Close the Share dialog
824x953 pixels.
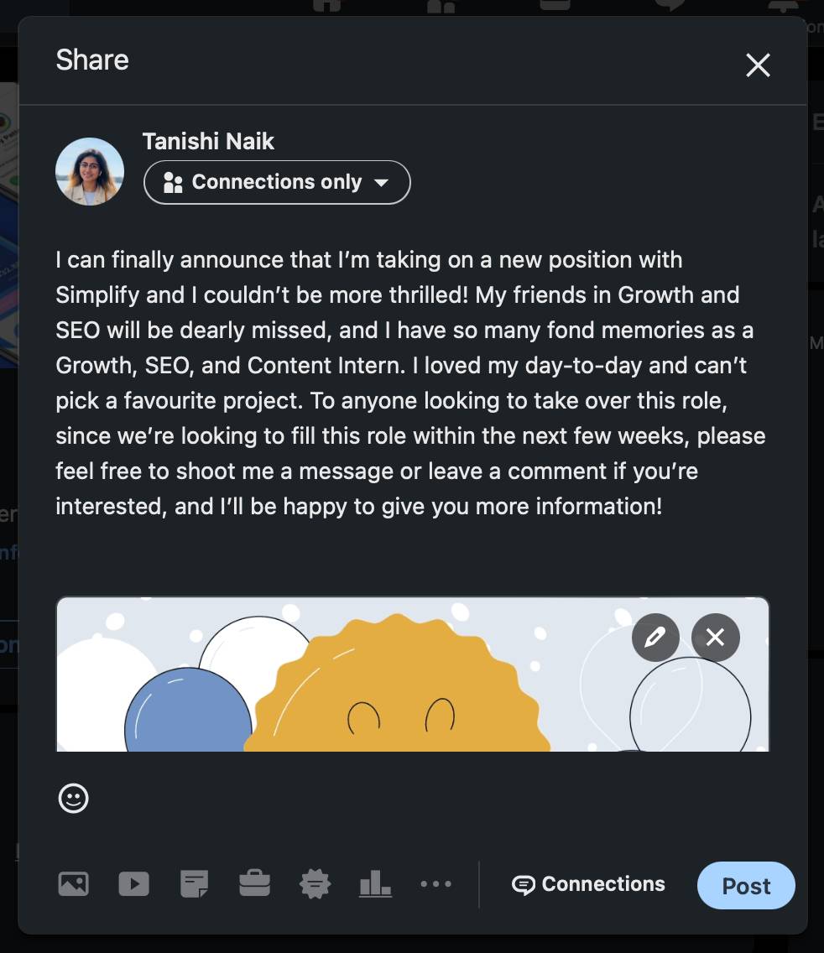tap(759, 65)
